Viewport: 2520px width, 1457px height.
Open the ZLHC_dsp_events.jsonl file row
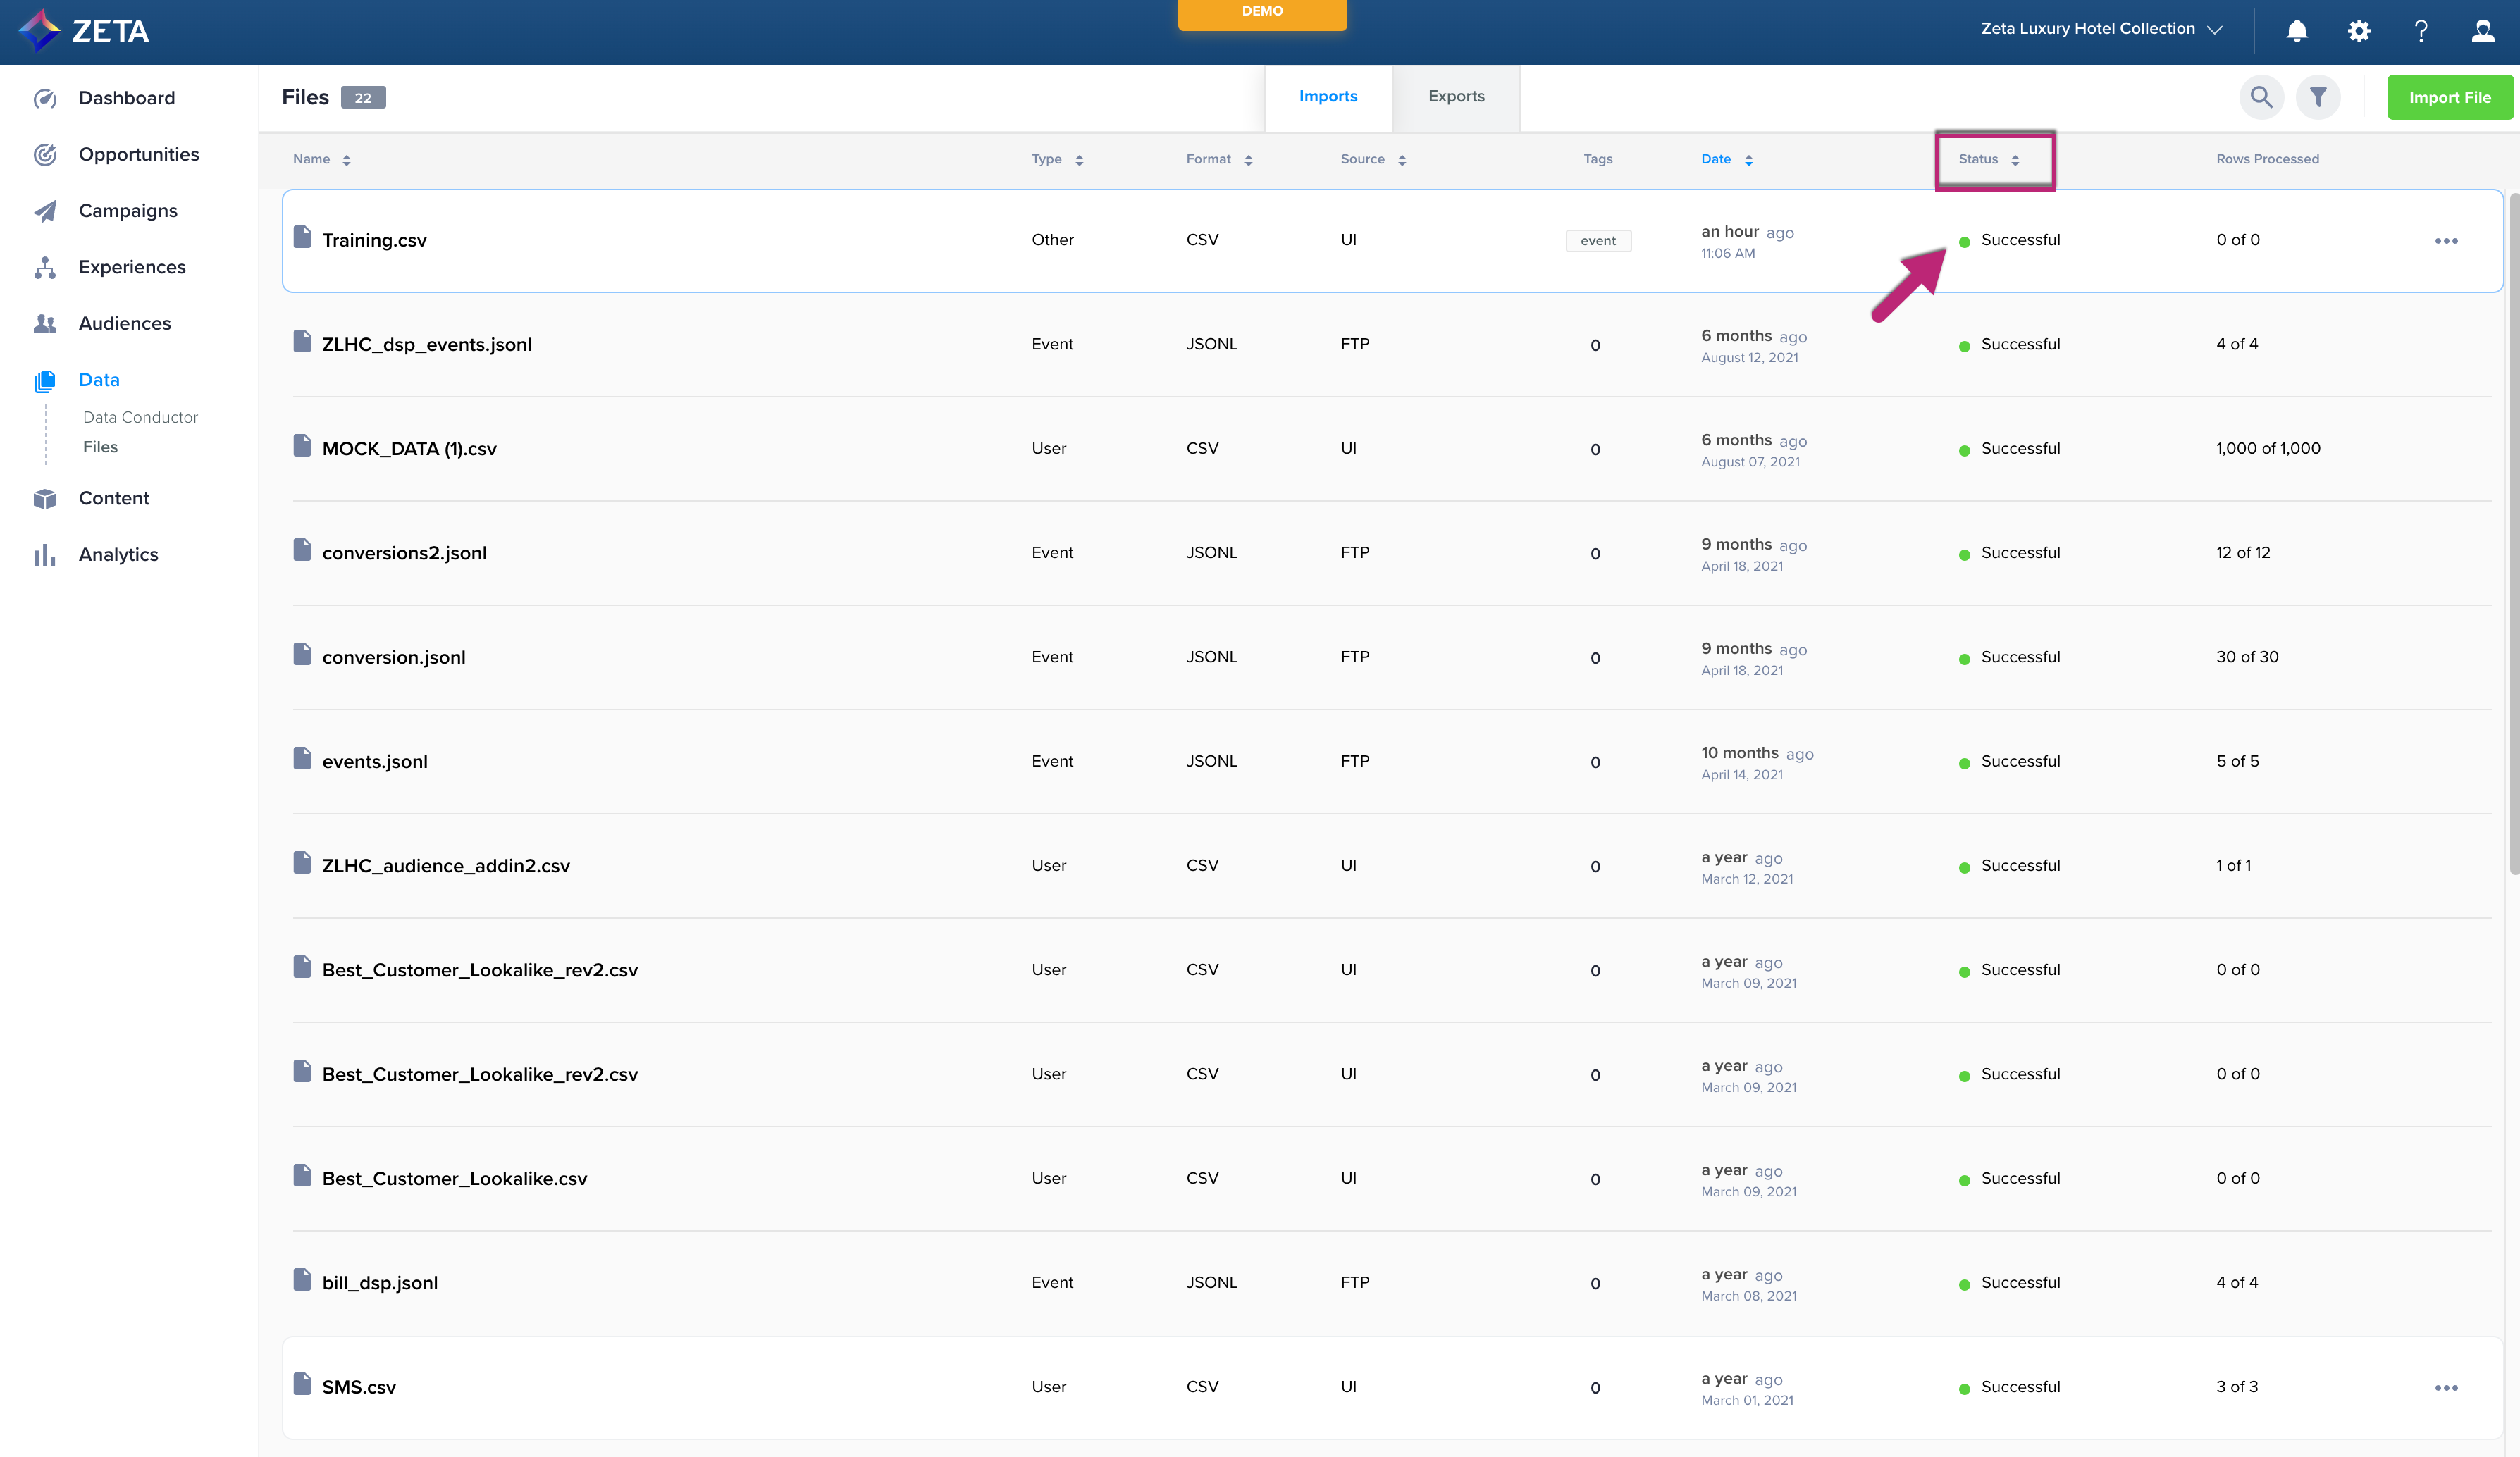click(427, 344)
